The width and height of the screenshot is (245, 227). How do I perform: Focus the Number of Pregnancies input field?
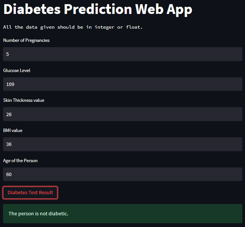[123, 54]
